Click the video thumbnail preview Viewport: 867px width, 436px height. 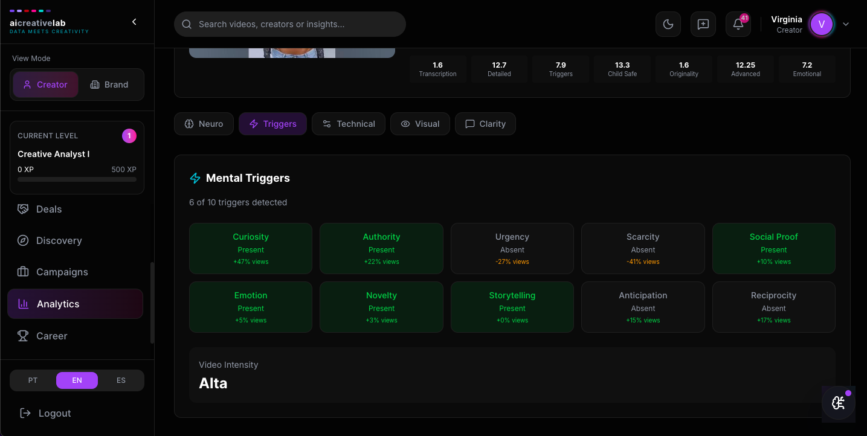click(292, 53)
